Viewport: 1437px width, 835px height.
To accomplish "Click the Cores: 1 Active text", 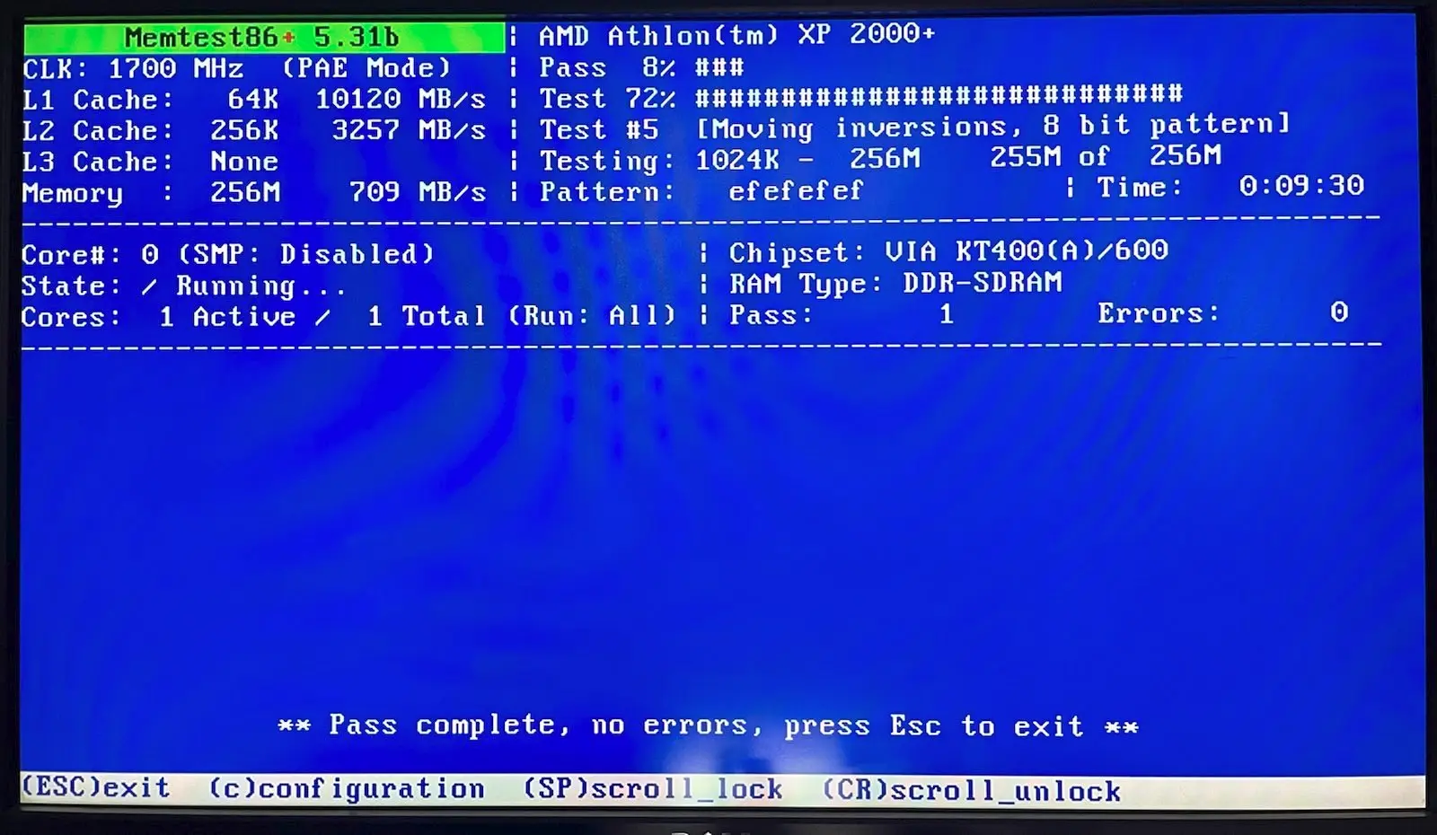I will point(158,317).
